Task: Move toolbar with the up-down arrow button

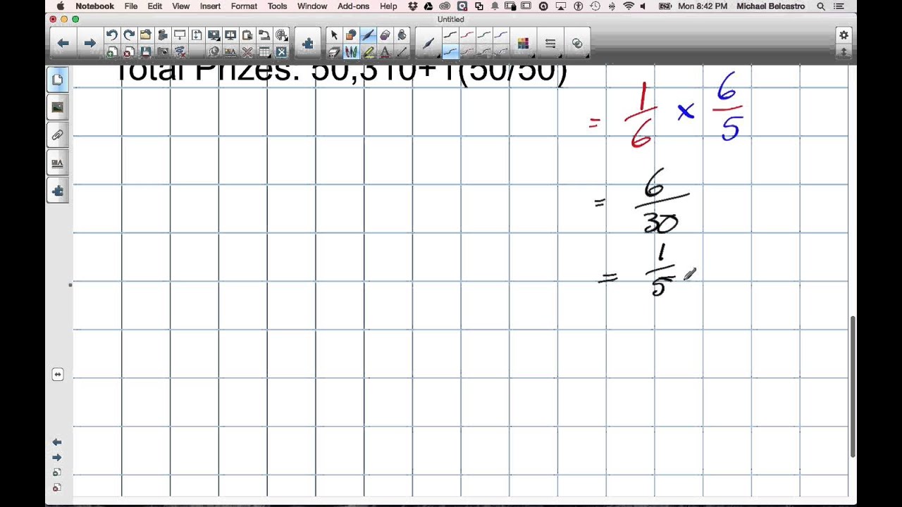Action: tap(844, 52)
